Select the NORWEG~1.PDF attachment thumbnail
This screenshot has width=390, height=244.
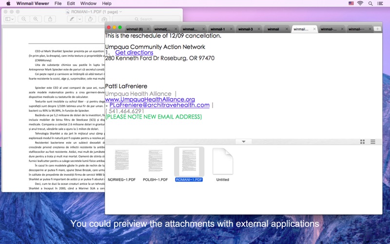(121, 161)
